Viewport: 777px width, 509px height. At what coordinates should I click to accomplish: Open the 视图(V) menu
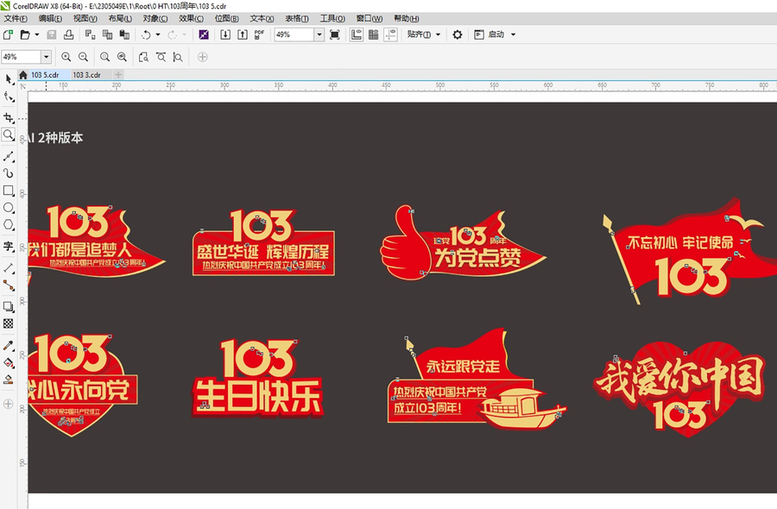[x=85, y=18]
